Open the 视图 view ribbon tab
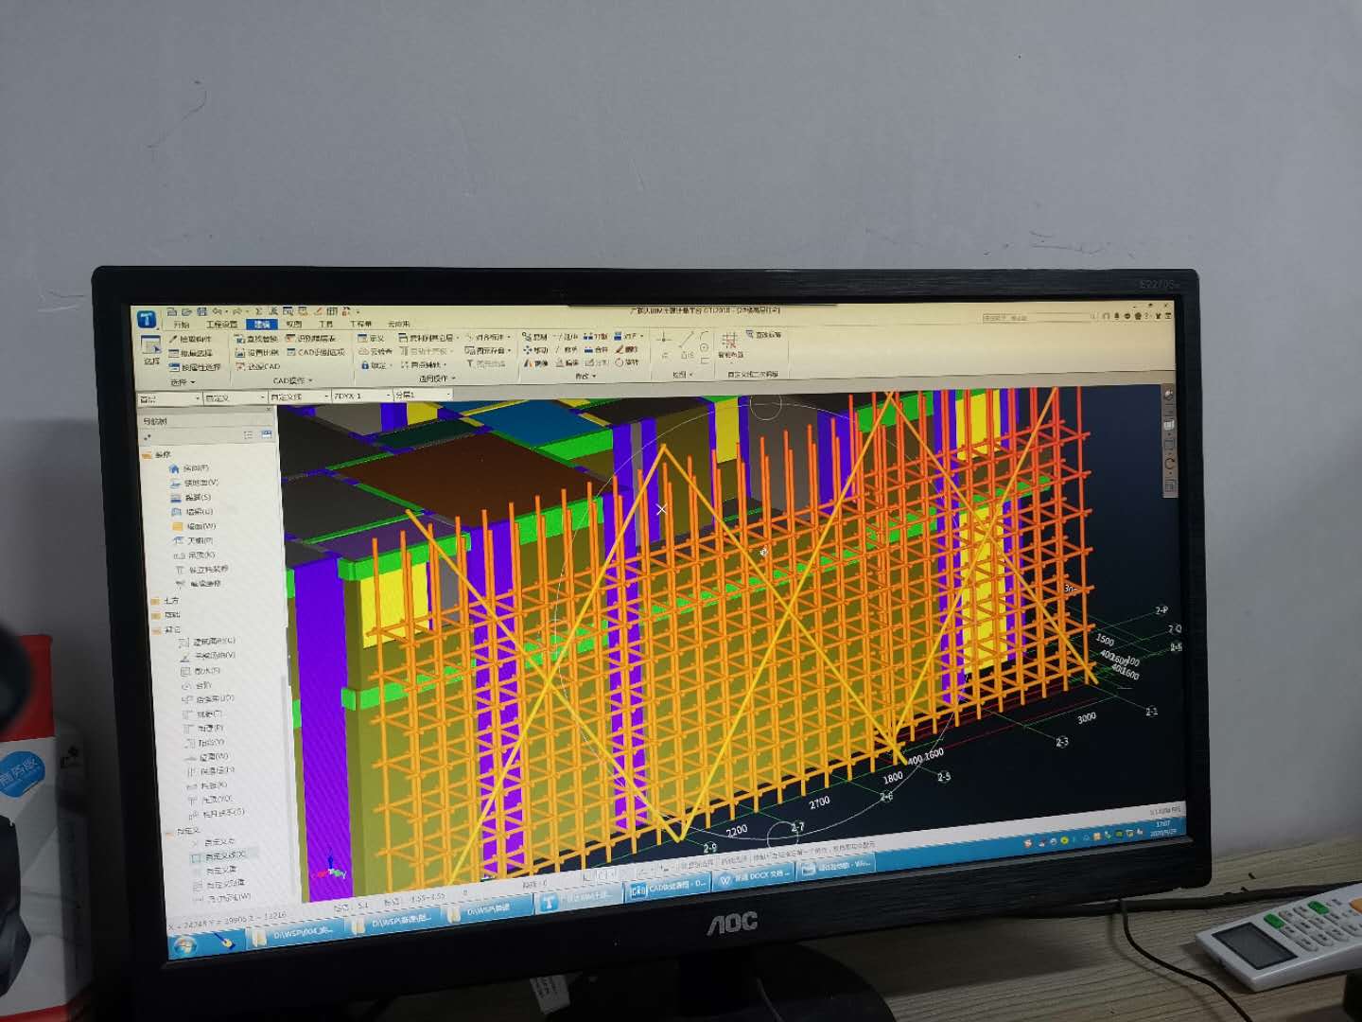The height and width of the screenshot is (1022, 1362). (x=293, y=324)
